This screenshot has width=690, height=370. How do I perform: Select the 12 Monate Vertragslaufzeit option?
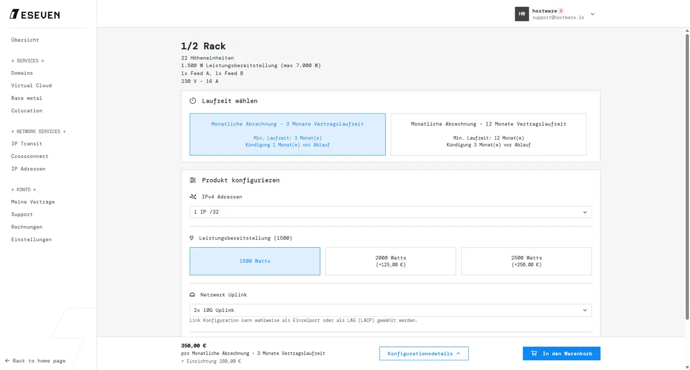point(488,134)
